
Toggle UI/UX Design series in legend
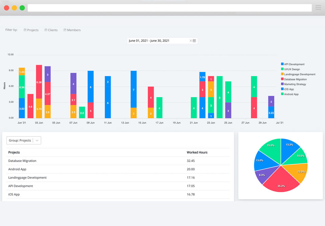290,69
